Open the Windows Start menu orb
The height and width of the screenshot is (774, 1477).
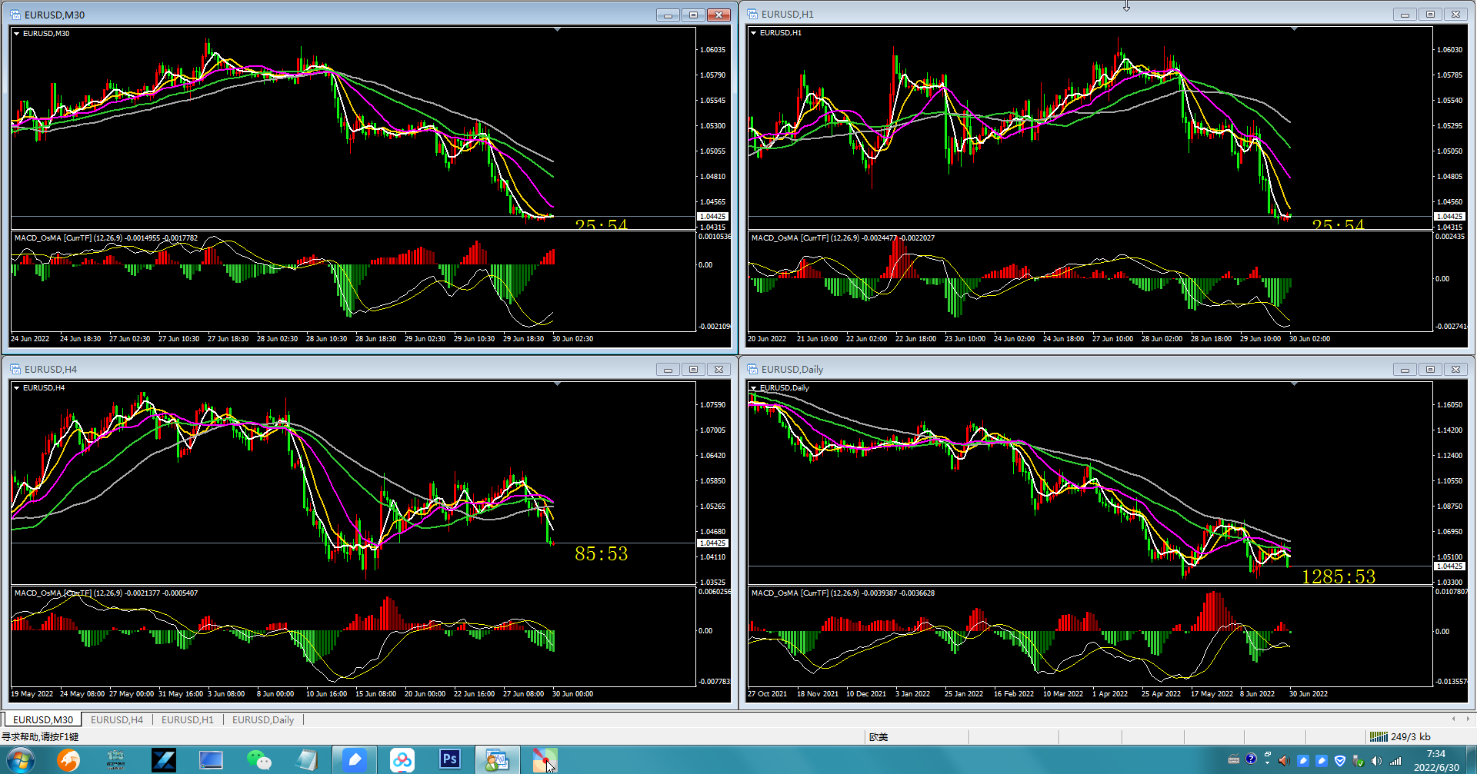coord(21,760)
